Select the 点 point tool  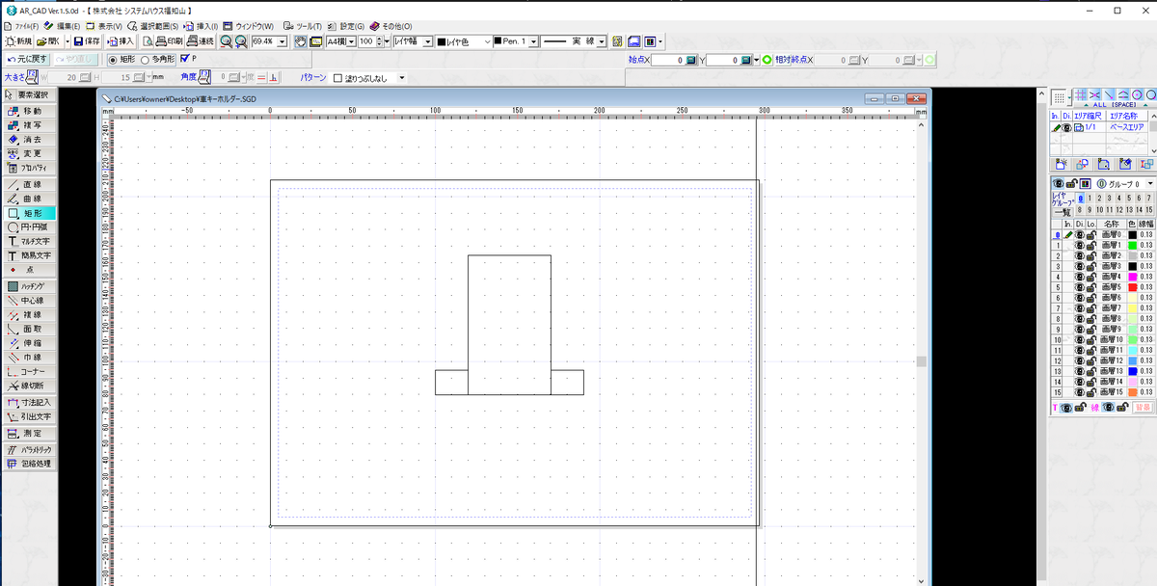tap(29, 269)
